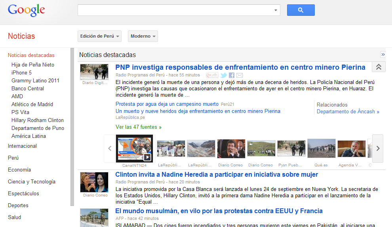Screen dimensions: 392x227
Task: Go to the Salud section
Action: pos(14,217)
